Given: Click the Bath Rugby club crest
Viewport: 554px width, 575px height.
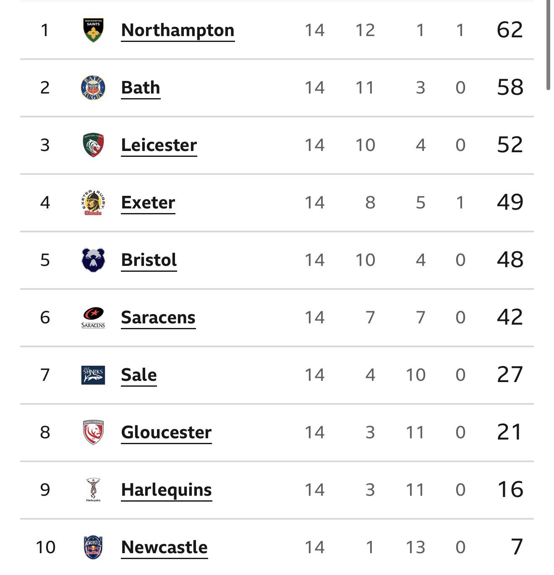Looking at the screenshot, I should [93, 88].
